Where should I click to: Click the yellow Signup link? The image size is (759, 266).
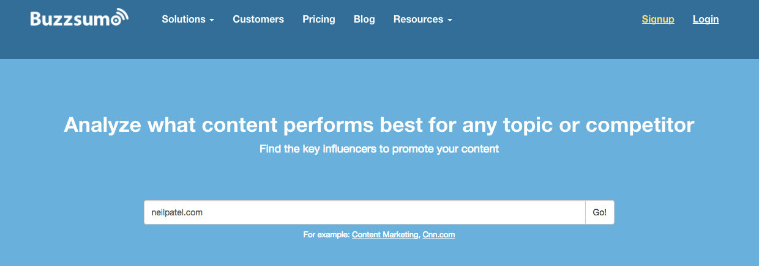click(x=658, y=19)
